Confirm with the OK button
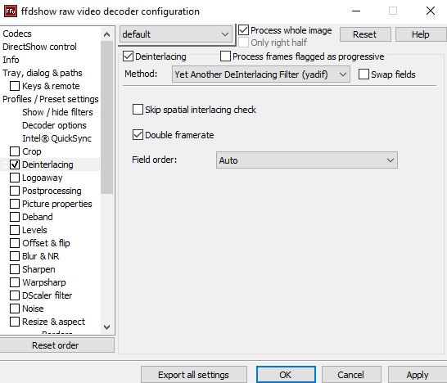 tap(286, 375)
